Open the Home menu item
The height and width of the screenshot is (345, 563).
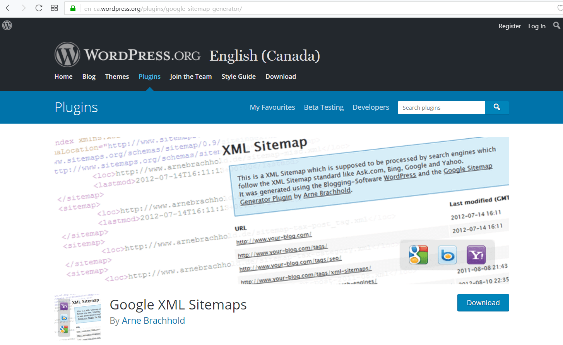[63, 76]
